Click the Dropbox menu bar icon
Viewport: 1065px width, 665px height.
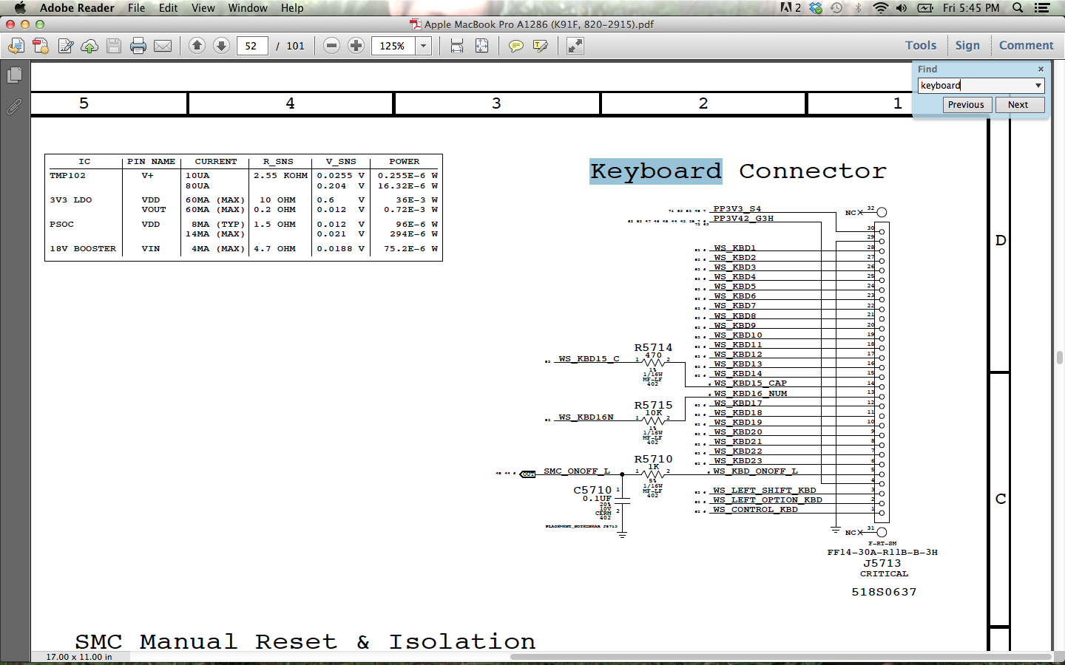click(815, 8)
